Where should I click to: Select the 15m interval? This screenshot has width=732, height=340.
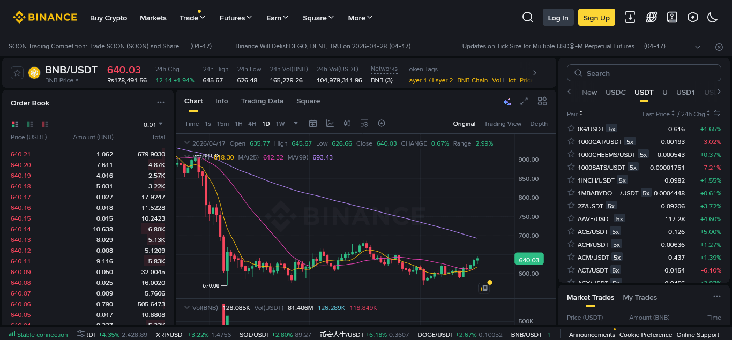coord(222,124)
